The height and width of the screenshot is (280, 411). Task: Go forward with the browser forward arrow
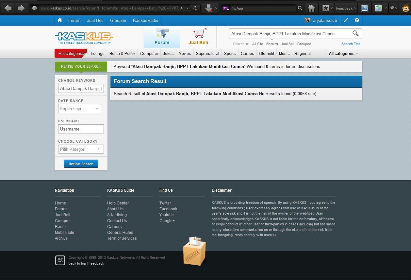21,8
